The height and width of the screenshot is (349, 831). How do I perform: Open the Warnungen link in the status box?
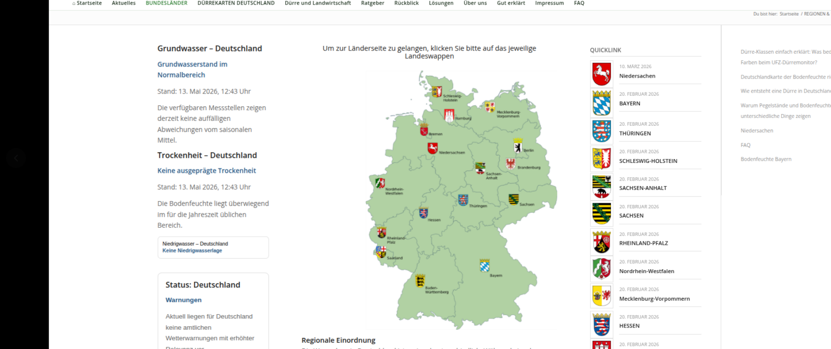pos(183,300)
